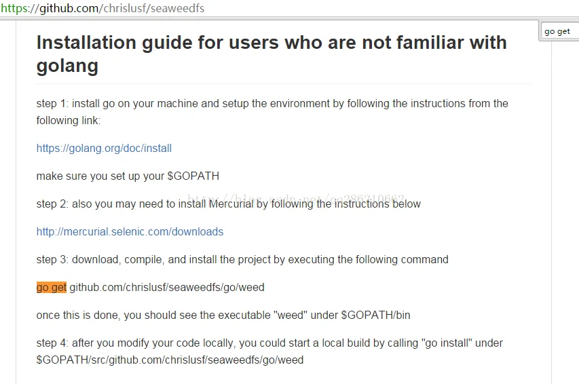The width and height of the screenshot is (579, 384).
Task: Click the "step 4: after you modify" line
Action: pyautogui.click(x=269, y=343)
